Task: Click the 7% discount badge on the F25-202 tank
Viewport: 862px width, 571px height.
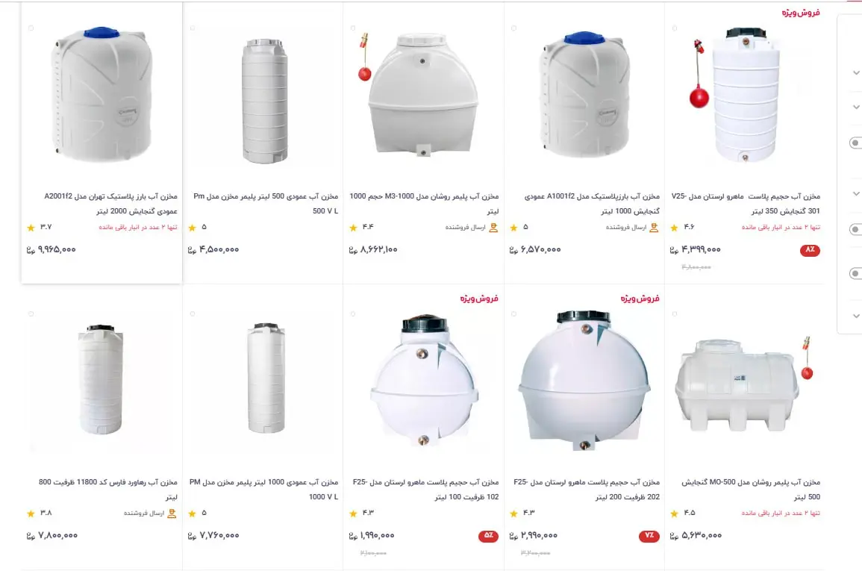Action: click(649, 536)
